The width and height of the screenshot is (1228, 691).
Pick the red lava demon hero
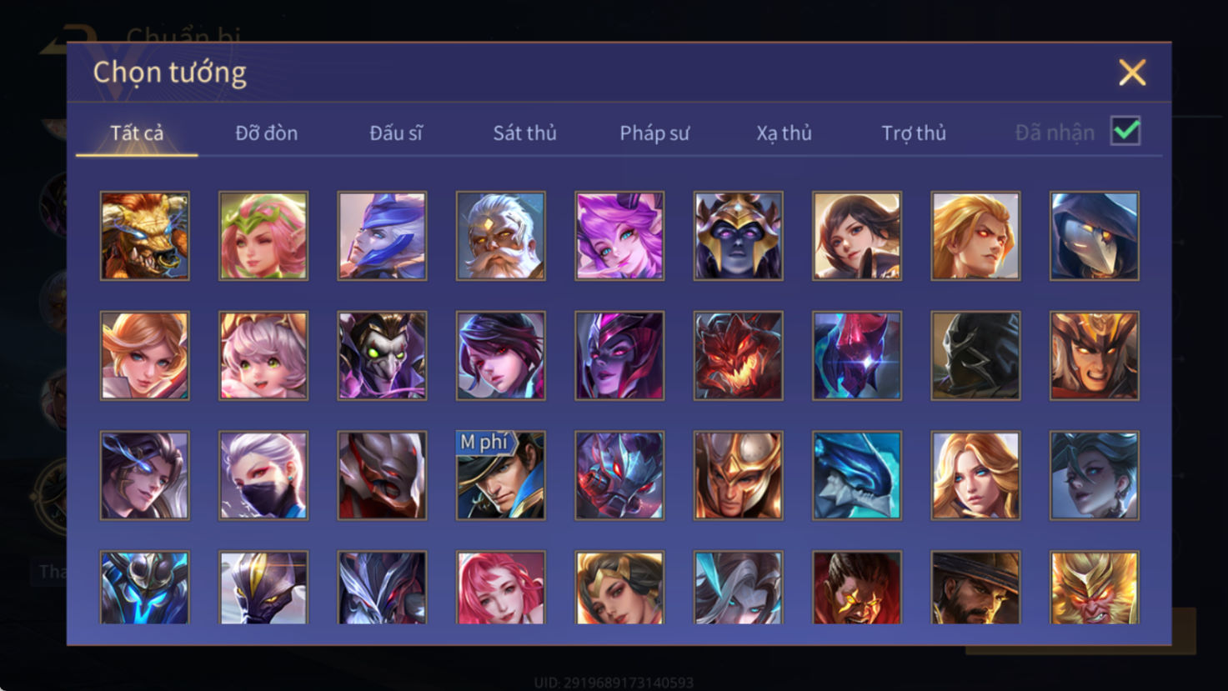(739, 356)
